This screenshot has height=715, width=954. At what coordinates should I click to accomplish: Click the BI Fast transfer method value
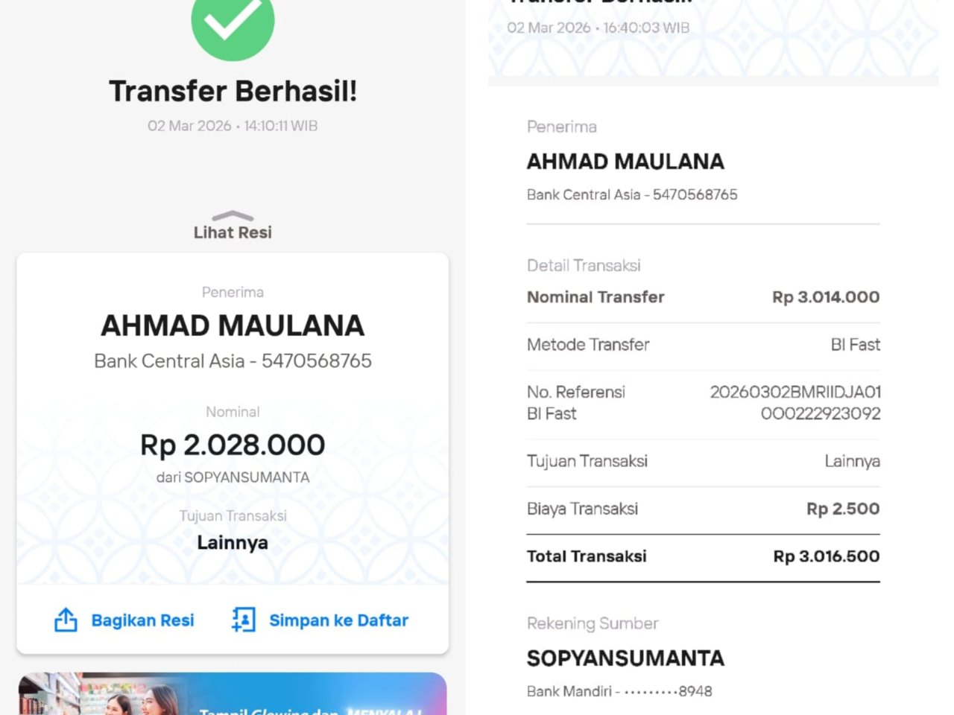point(855,345)
